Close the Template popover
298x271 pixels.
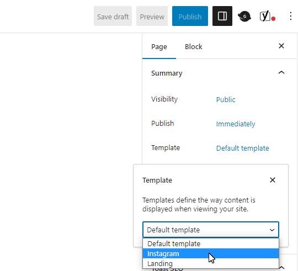(x=273, y=180)
